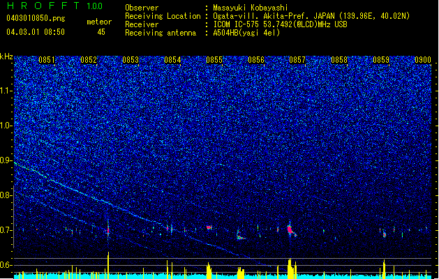Click the 0854 time marker
439x279 pixels.
pos(172,60)
